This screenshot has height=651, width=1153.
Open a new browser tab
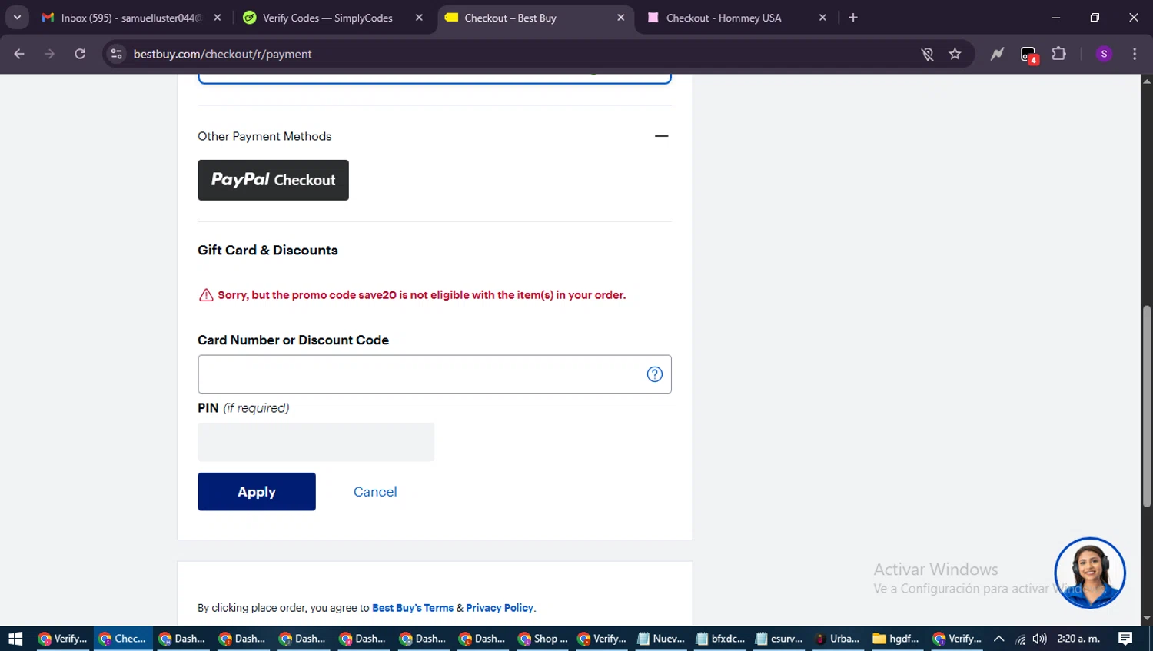[x=853, y=18]
